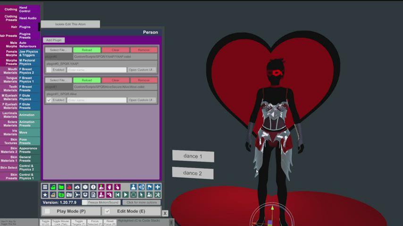Image resolution: width=403 pixels, height=226 pixels.
Task: Enable the SPQR.YAAP plugin checkbox
Action: [49, 70]
